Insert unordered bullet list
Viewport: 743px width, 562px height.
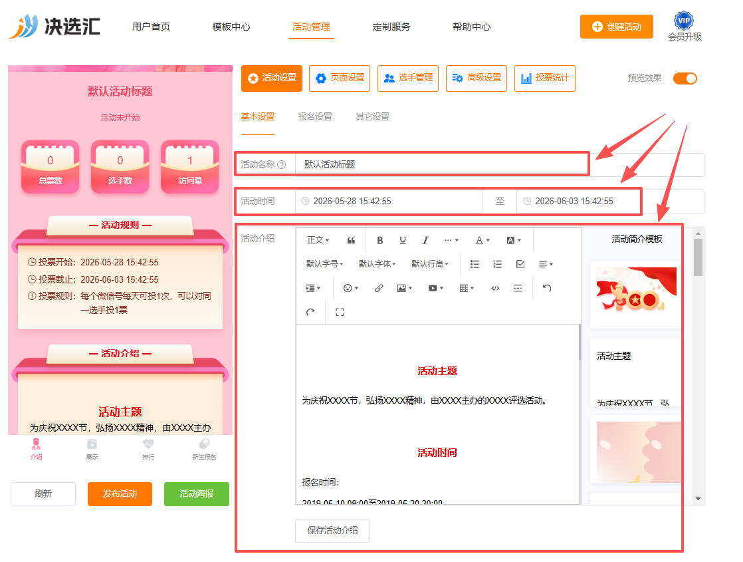[x=475, y=264]
